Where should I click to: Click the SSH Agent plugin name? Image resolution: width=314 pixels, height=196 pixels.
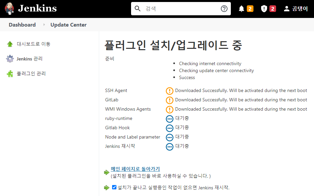pos(116,90)
